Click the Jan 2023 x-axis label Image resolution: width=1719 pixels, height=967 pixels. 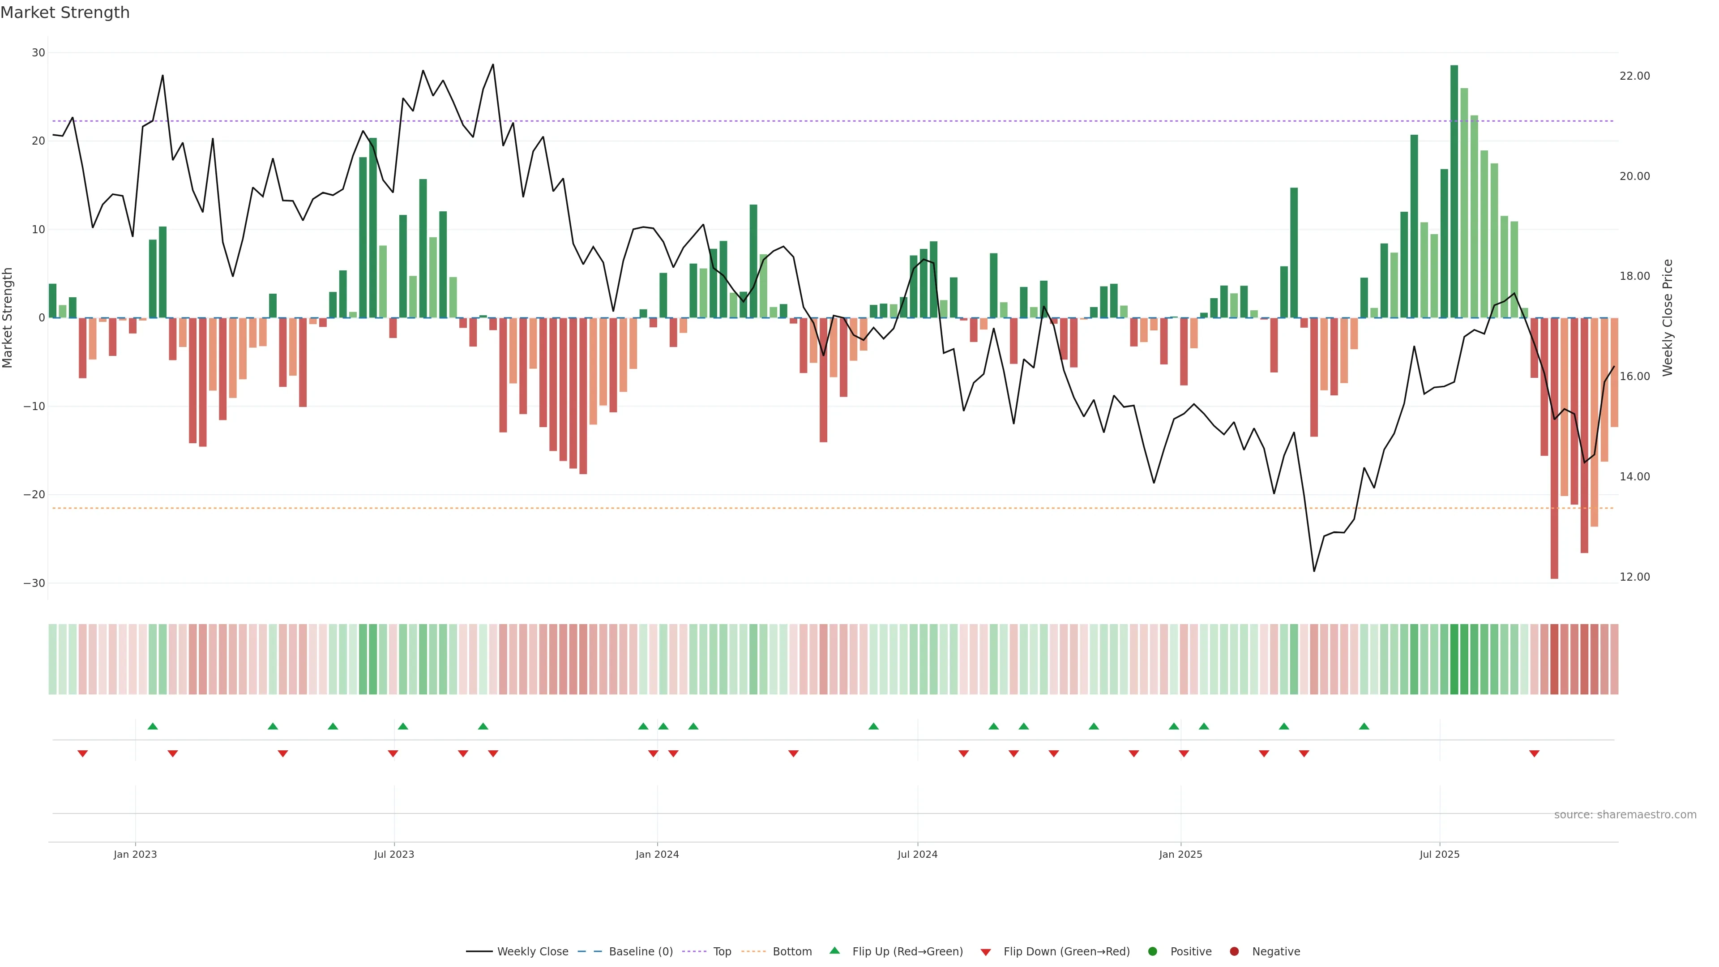tap(135, 854)
